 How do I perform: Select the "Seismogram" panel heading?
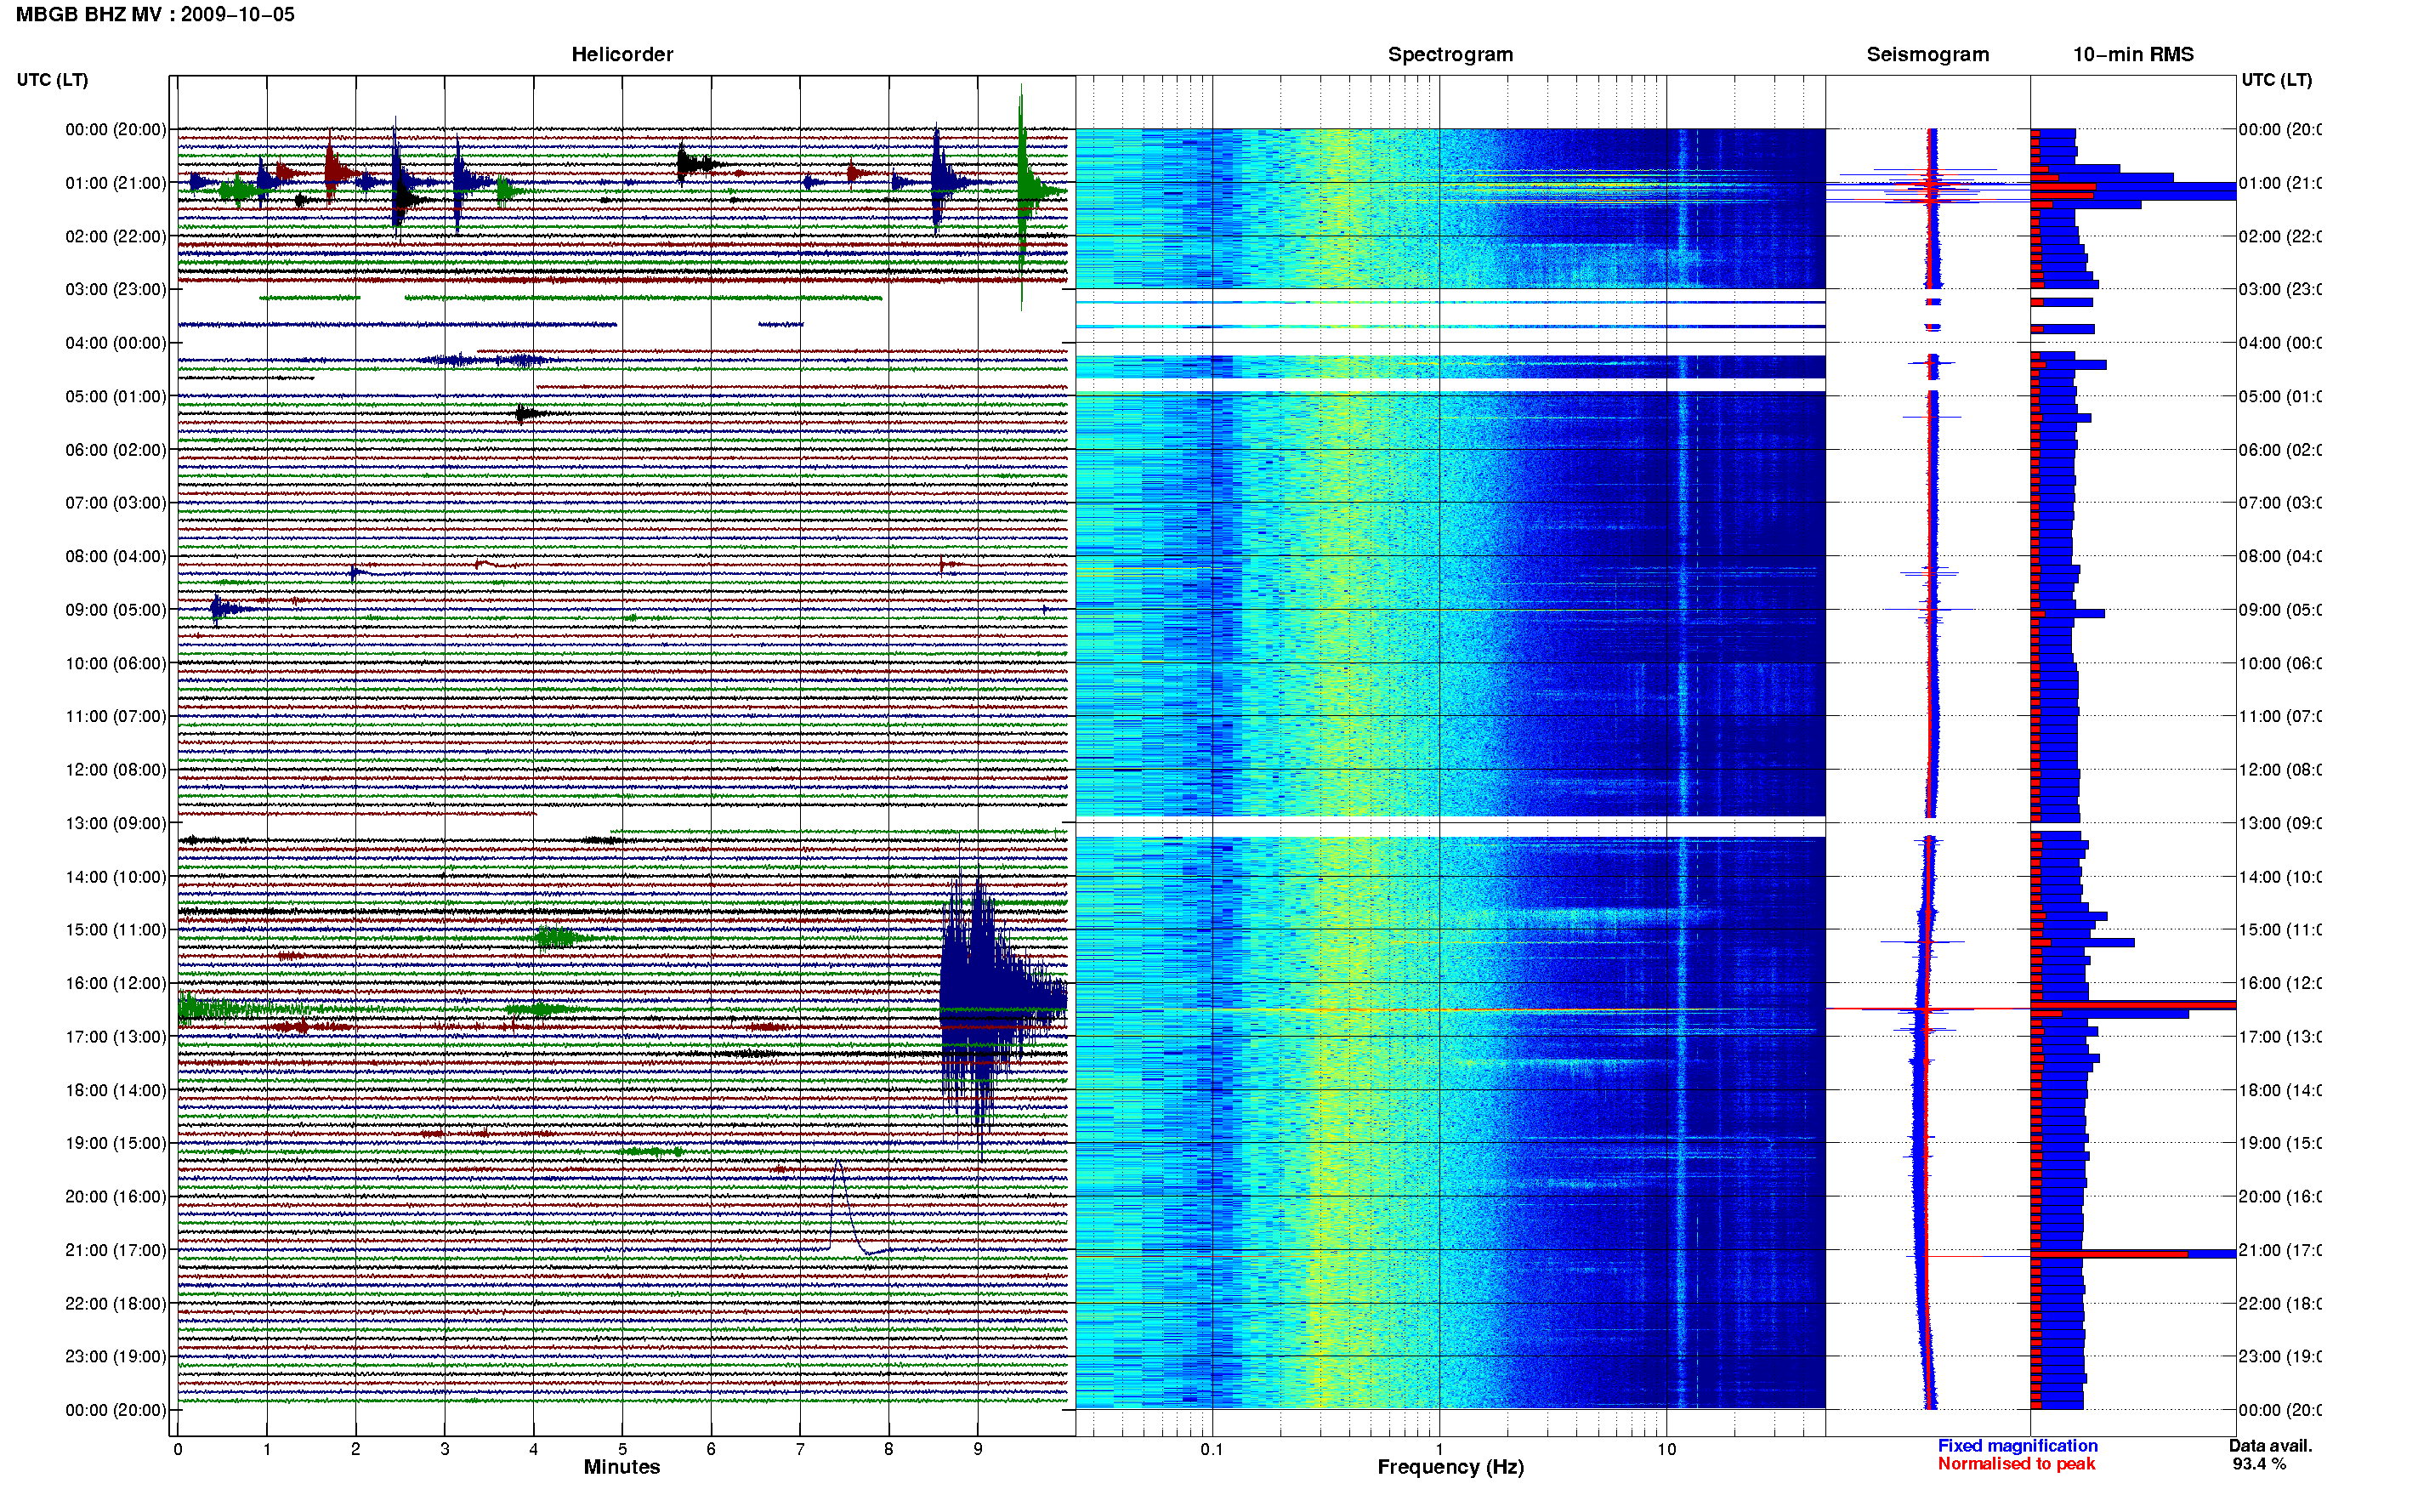[x=1927, y=55]
